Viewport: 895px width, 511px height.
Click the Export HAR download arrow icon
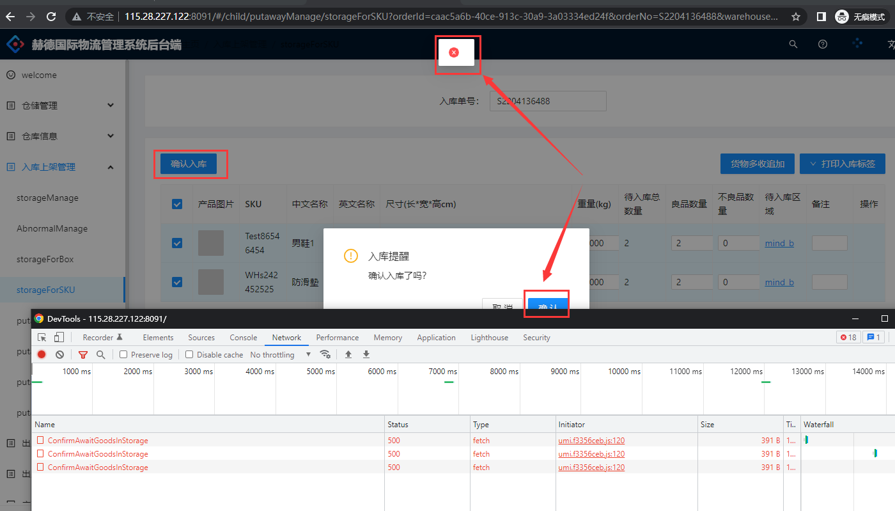click(366, 354)
